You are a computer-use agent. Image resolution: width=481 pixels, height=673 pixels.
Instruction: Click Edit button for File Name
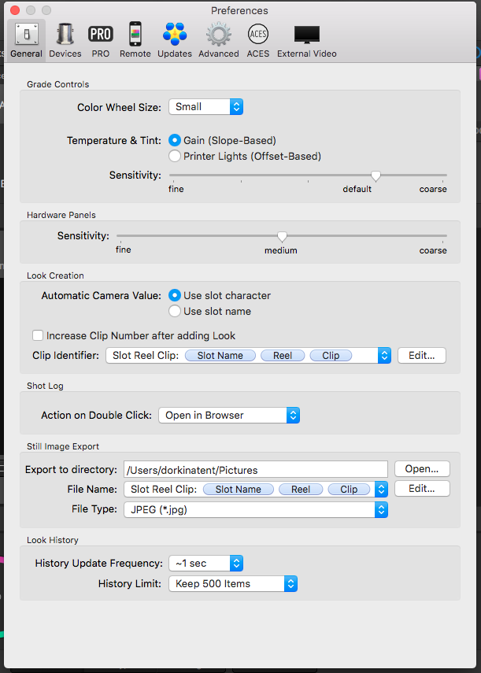pos(422,489)
